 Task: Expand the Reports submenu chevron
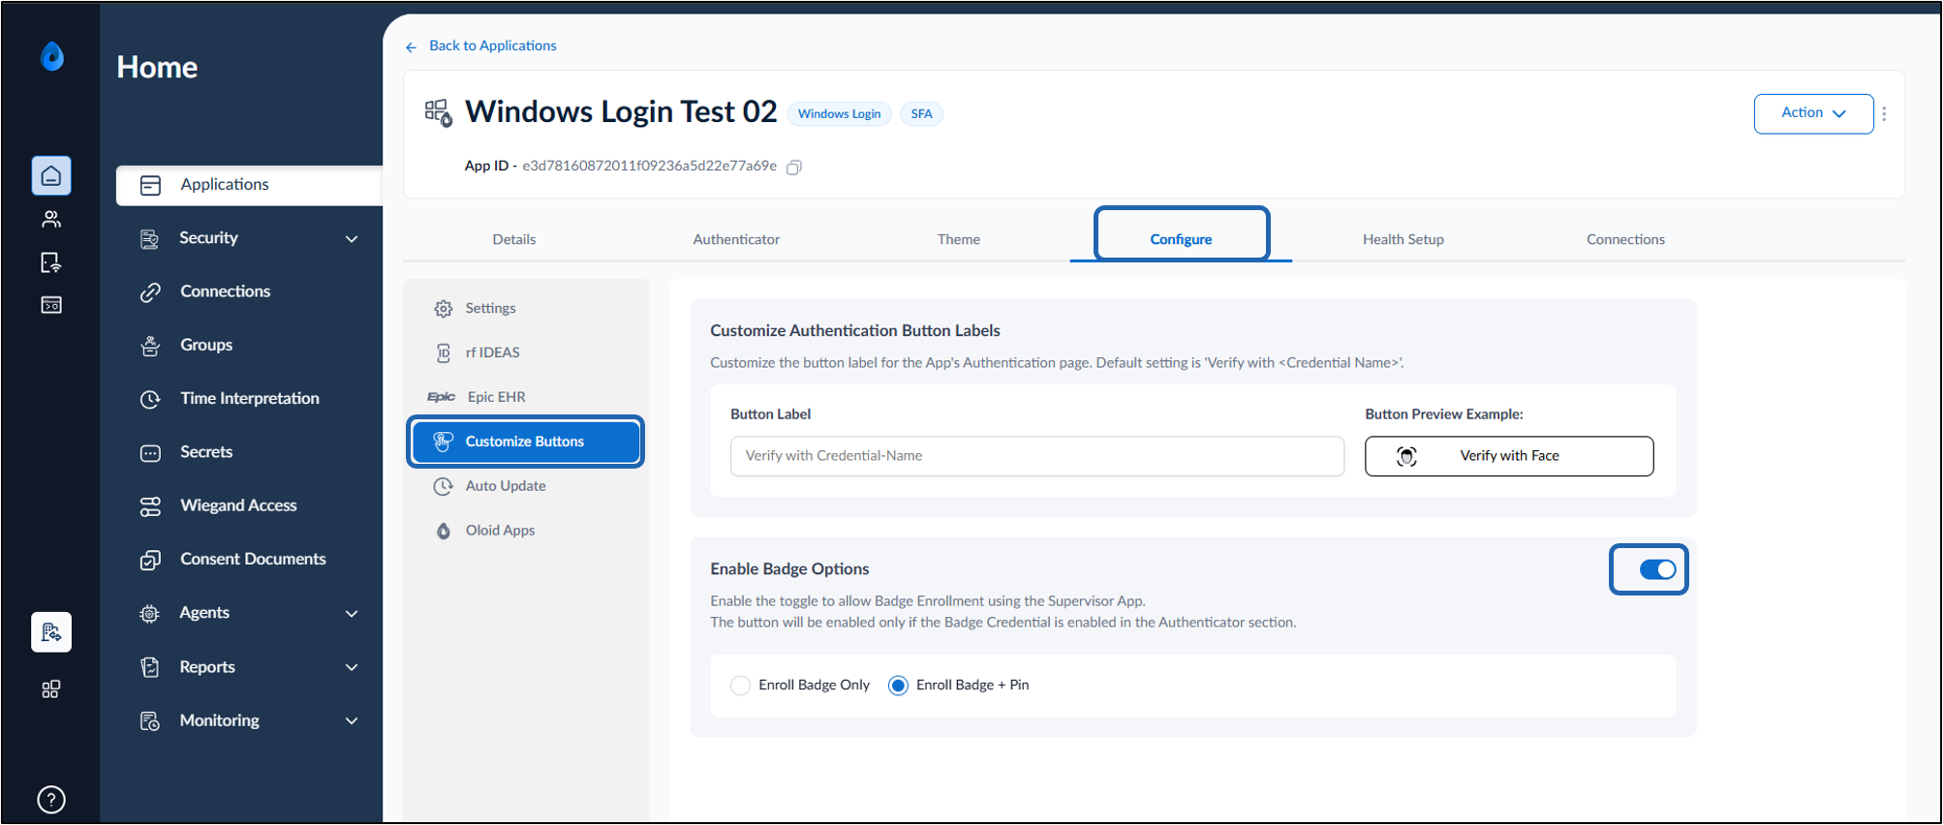(352, 667)
